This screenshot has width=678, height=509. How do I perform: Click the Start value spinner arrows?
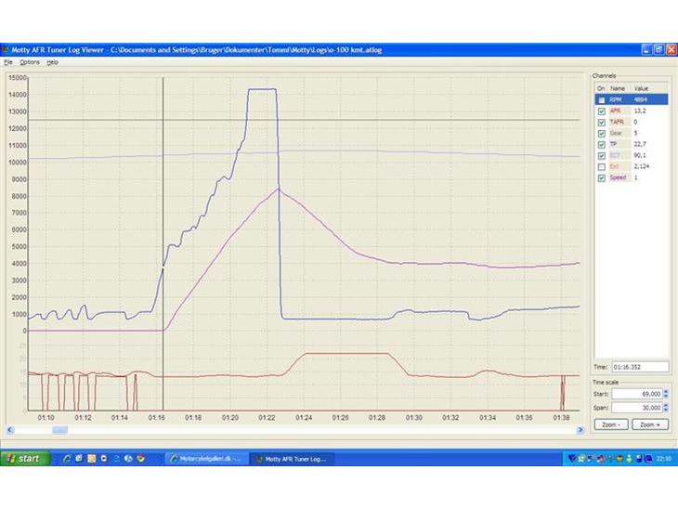point(666,394)
